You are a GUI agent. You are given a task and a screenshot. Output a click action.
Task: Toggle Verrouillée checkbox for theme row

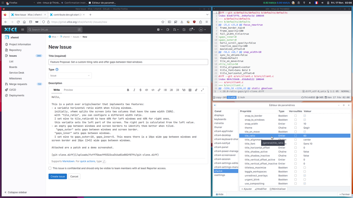click(296, 128)
